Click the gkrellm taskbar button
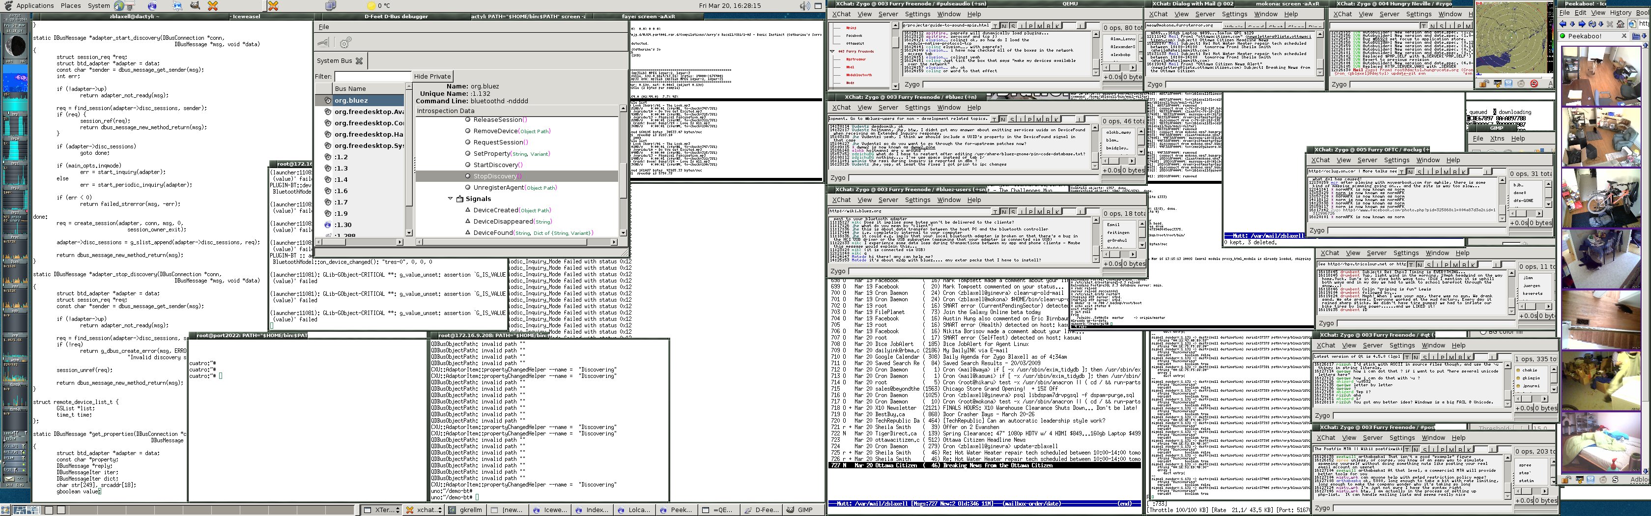Image resolution: width=1651 pixels, height=516 pixels. [x=465, y=510]
